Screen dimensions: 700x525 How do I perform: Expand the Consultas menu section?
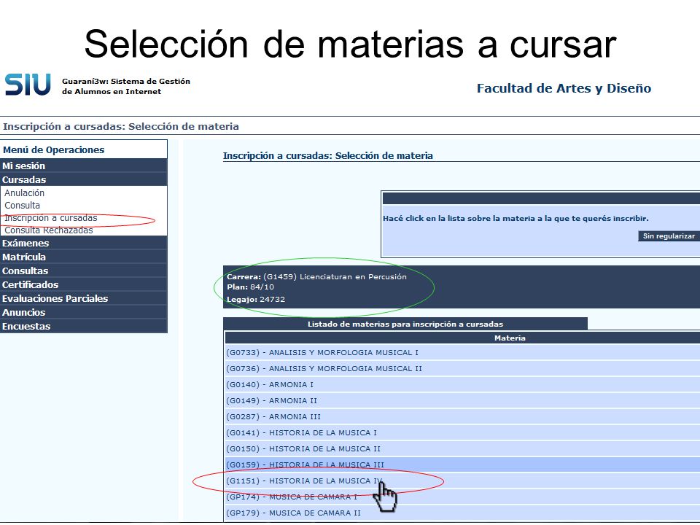pos(84,271)
